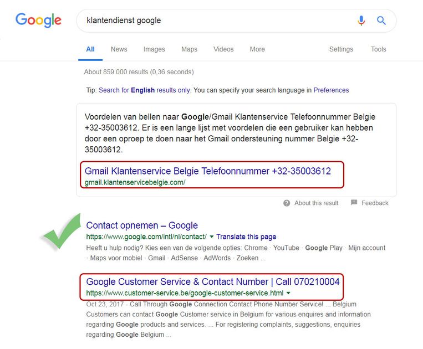Switch to the Images tab
The height and width of the screenshot is (349, 423).
coord(154,49)
